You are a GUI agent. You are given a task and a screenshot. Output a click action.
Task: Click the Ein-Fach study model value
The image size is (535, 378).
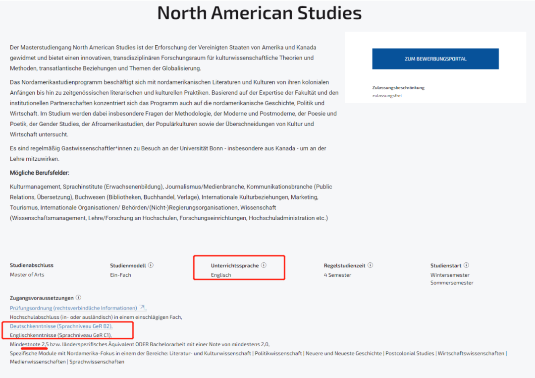pos(121,275)
